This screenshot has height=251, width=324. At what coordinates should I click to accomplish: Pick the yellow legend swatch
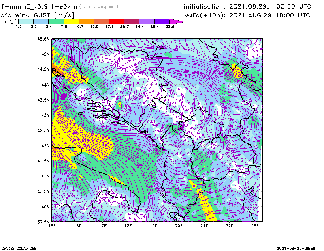click(71, 22)
